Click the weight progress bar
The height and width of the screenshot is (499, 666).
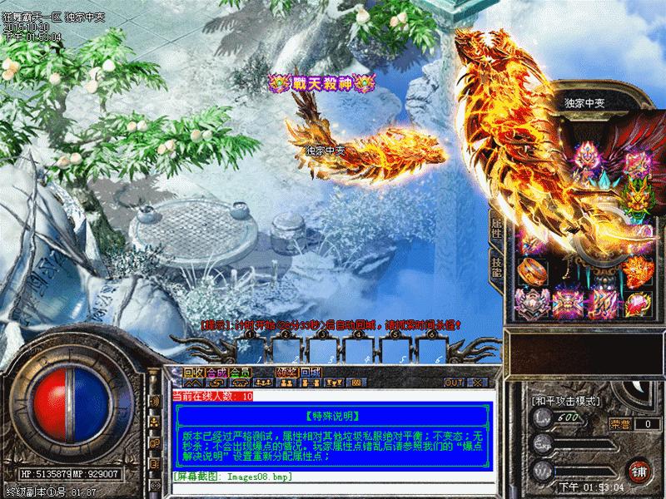pyautogui.click(x=586, y=472)
